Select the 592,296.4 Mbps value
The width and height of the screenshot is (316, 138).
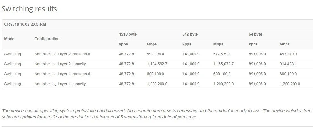155,54
